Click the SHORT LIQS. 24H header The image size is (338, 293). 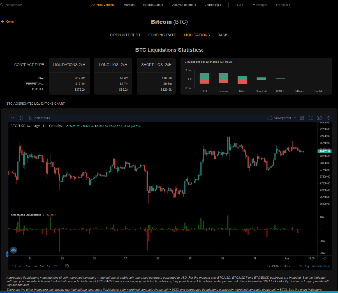(x=156, y=65)
